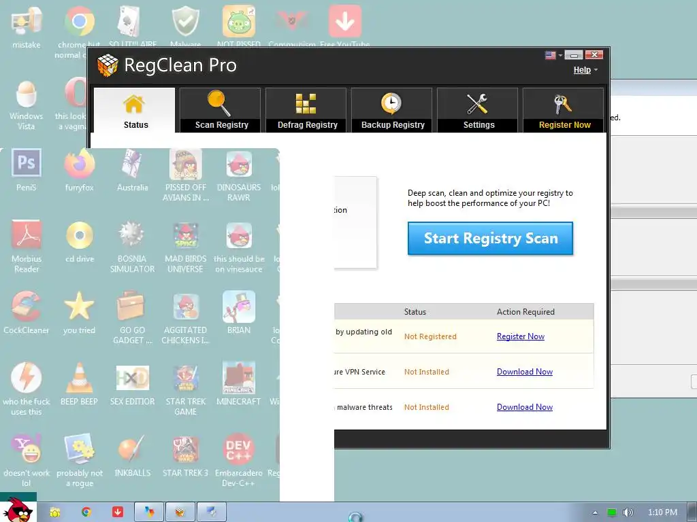Viewport: 697px width, 522px height.
Task: Open the 'Windows Vista' egg desktop icon
Action: tap(27, 105)
